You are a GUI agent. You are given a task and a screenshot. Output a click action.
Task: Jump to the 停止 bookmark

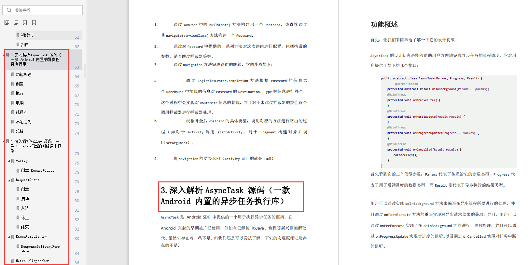(x=25, y=218)
